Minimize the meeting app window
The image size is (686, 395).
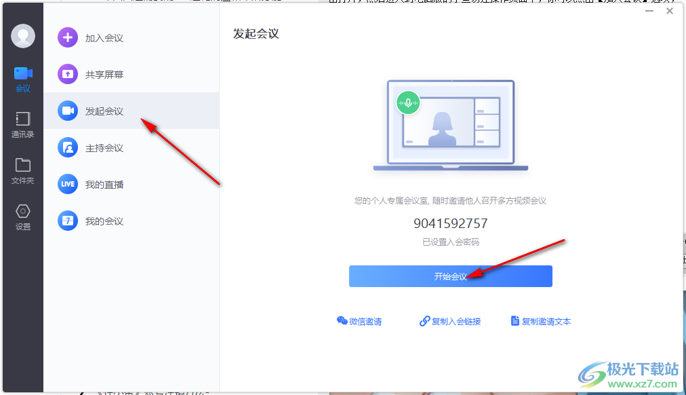tap(649, 11)
